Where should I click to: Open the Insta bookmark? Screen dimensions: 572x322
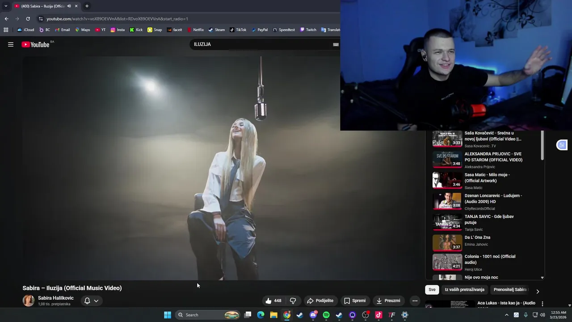tap(118, 30)
